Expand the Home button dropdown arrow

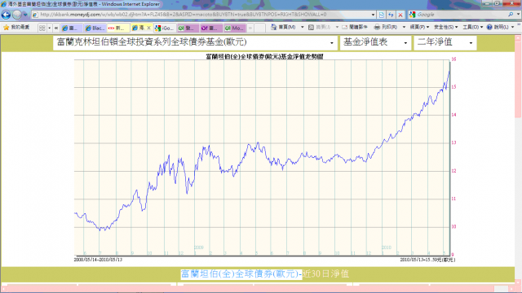tap(303, 27)
